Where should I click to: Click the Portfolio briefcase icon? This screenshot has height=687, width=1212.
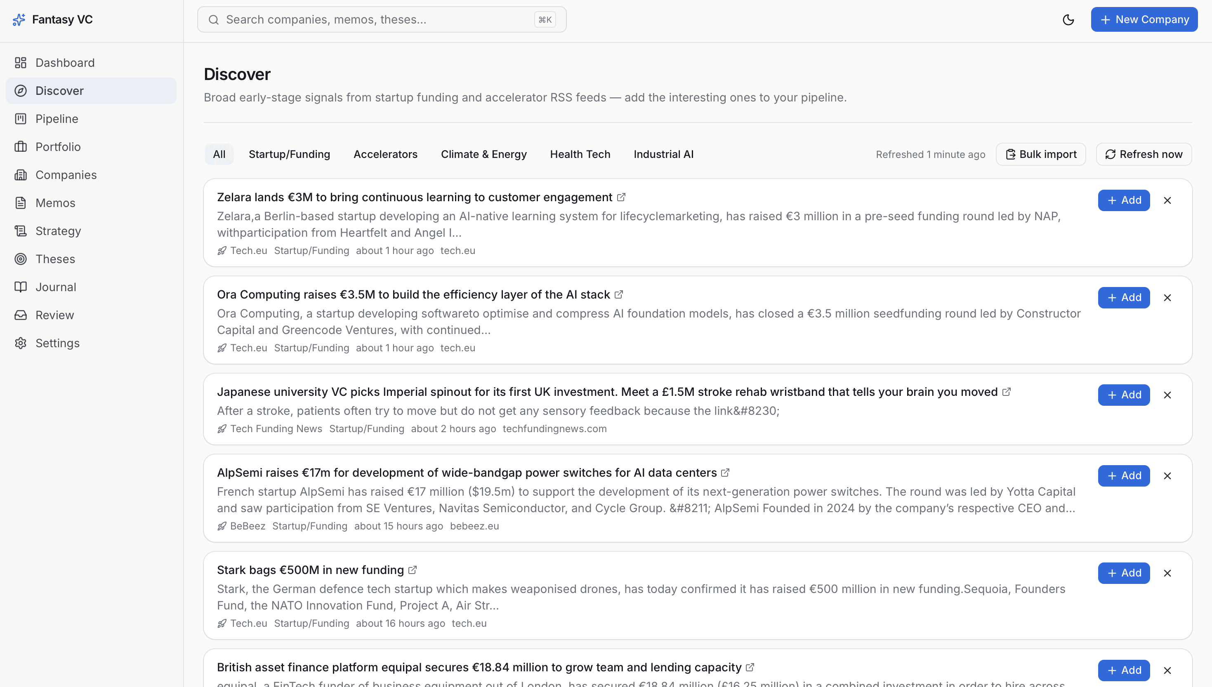(20, 147)
